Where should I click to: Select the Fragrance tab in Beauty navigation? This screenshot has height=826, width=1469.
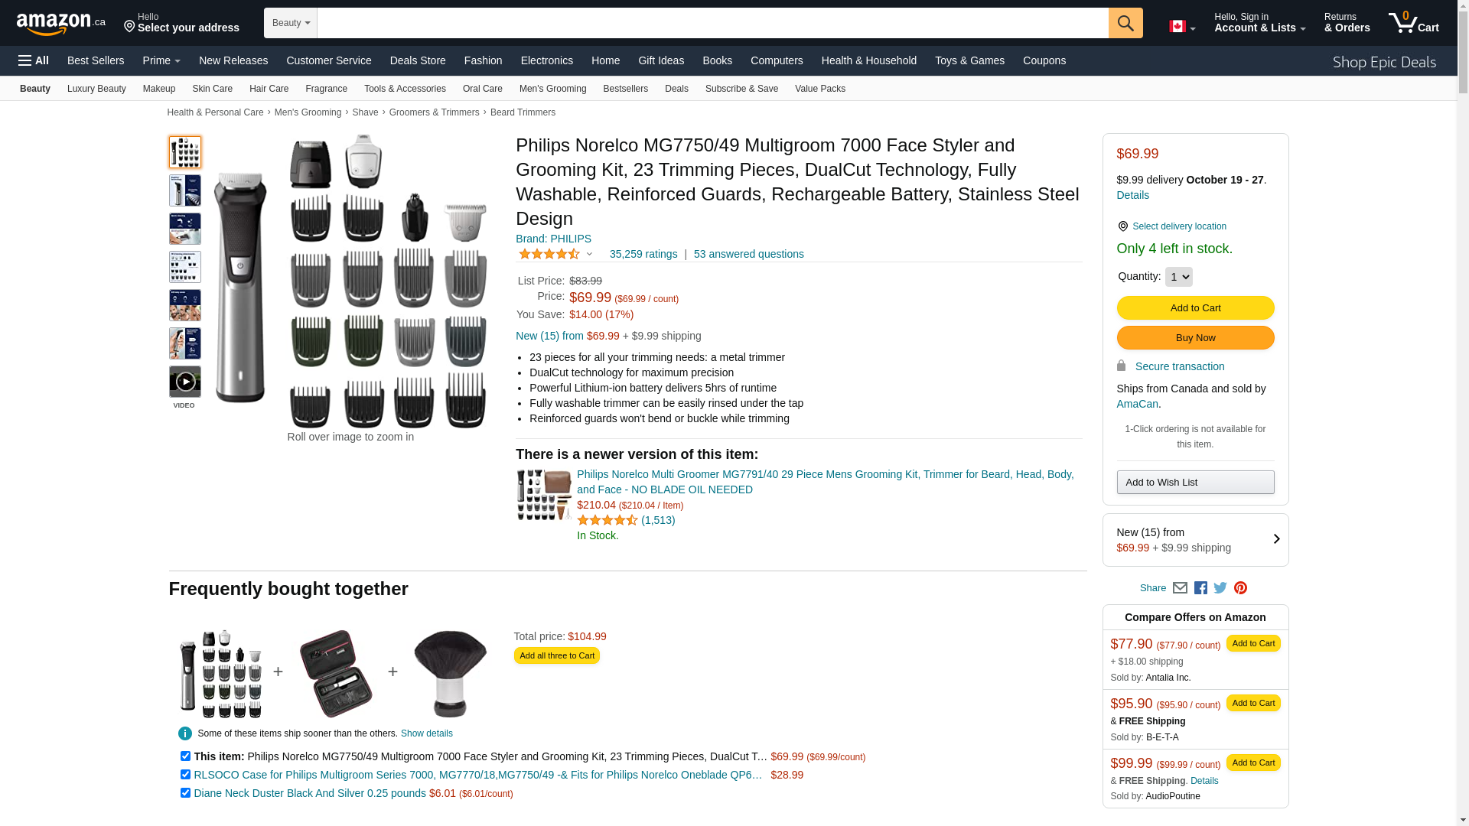pos(326,89)
